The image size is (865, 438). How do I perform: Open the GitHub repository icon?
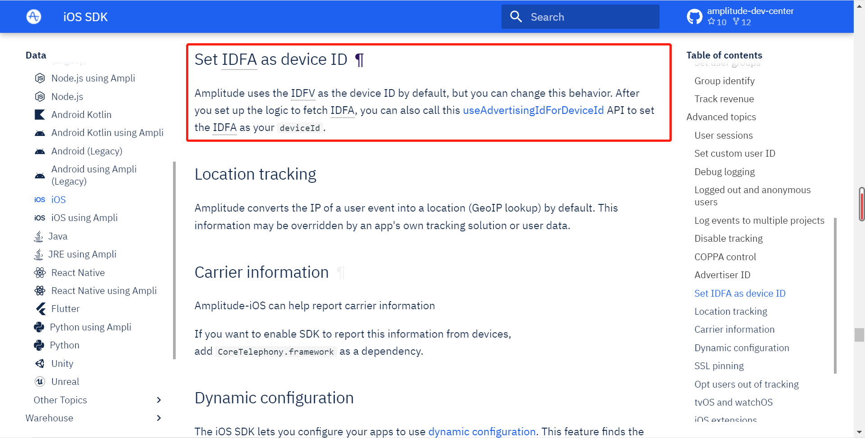point(694,17)
